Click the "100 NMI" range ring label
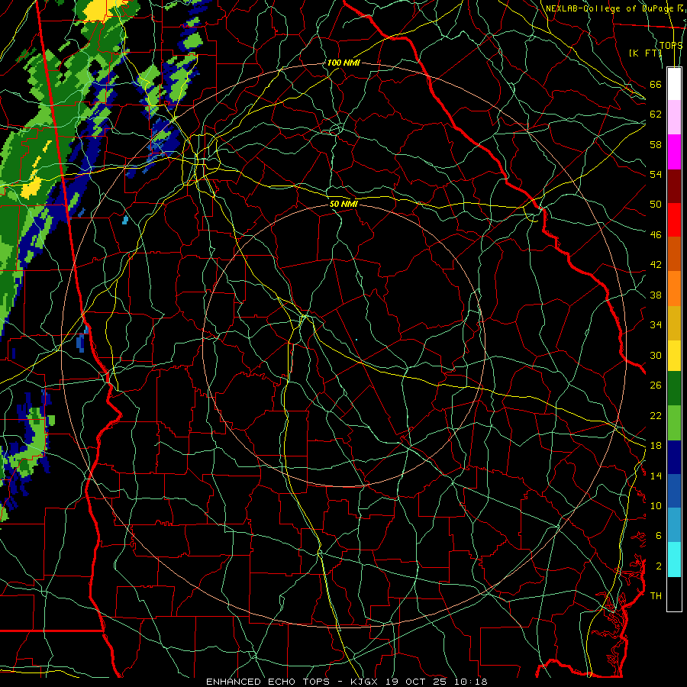This screenshot has height=687, width=687. tap(343, 63)
